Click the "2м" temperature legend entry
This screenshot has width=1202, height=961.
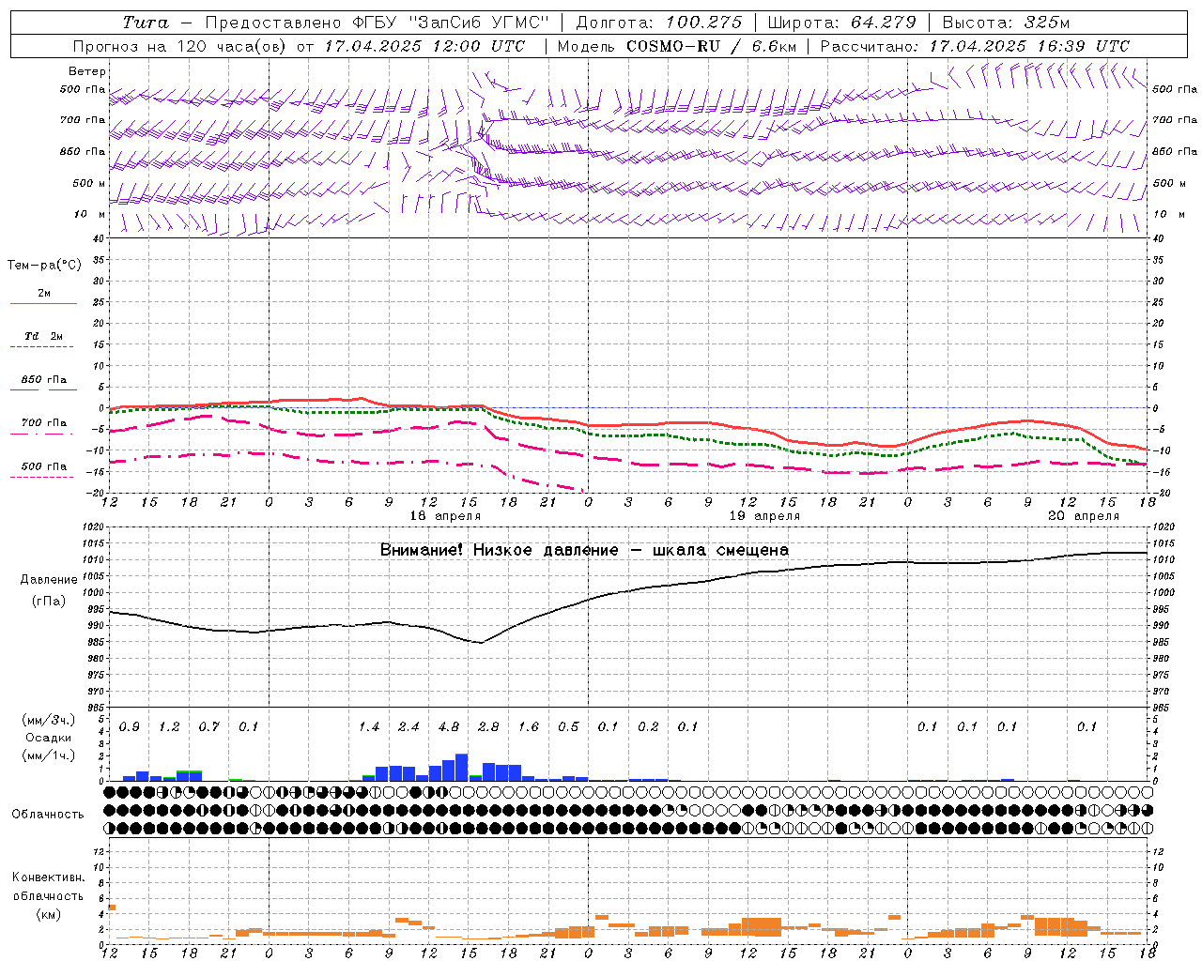pyautogui.click(x=44, y=294)
